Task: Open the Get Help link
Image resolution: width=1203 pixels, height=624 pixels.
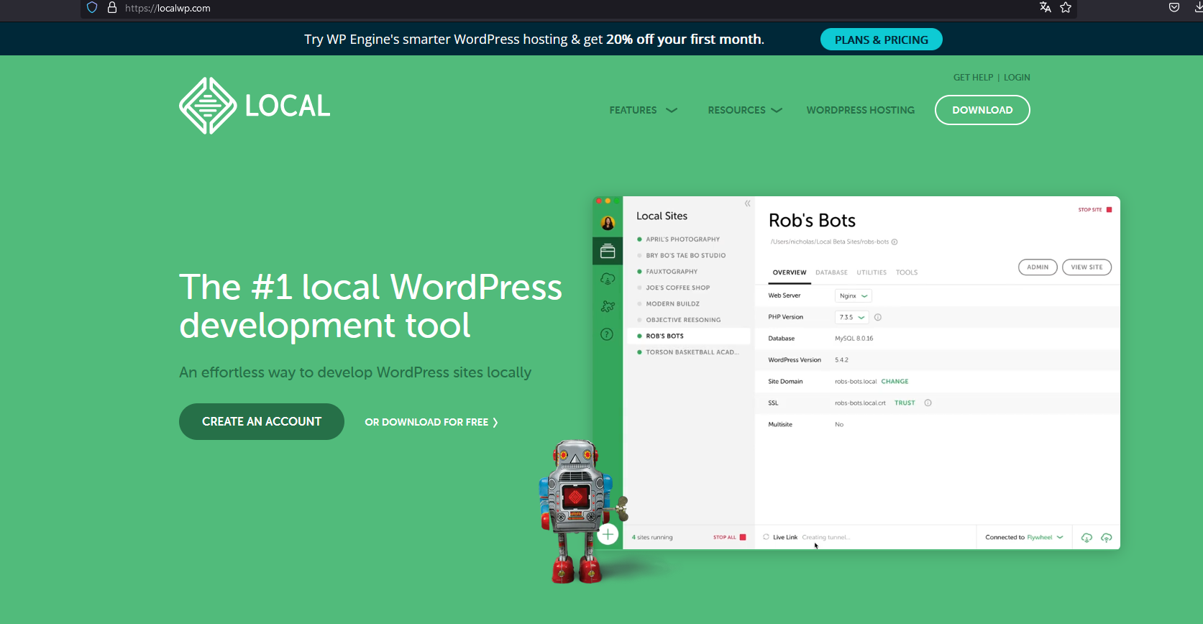Action: tap(973, 78)
